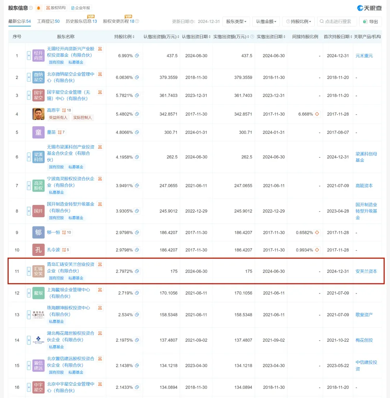
Task: Expand row 6 梁溪科创 plus toggle
Action: pyautogui.click(x=29, y=157)
